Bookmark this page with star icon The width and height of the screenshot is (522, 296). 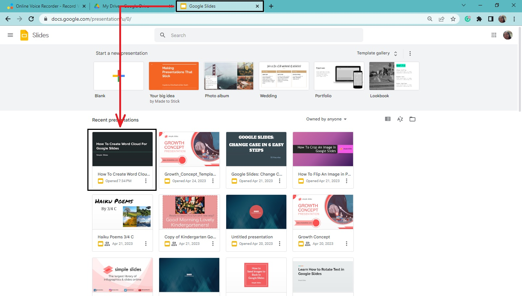click(453, 19)
